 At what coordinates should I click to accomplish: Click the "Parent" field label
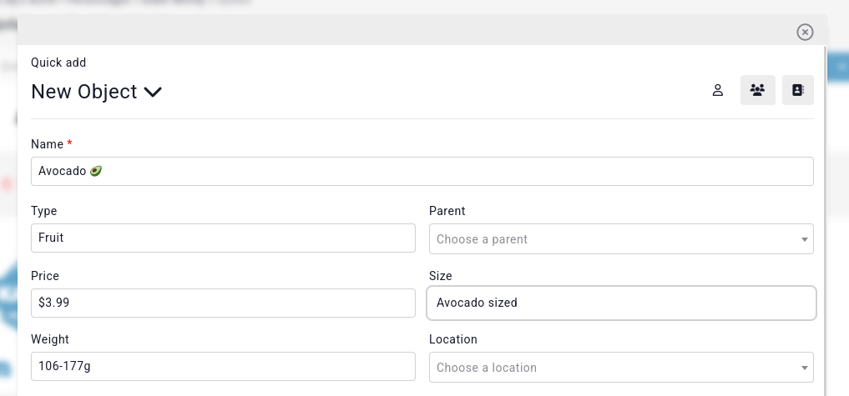click(x=447, y=211)
